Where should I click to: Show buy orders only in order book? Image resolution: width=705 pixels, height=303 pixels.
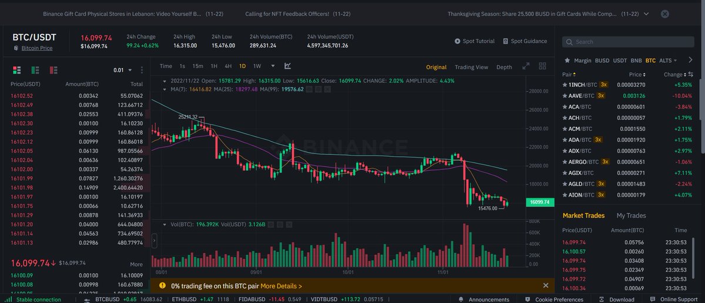35,70
